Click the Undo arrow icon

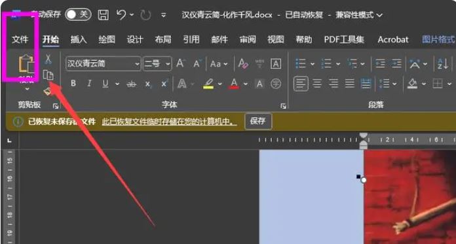[x=121, y=14]
